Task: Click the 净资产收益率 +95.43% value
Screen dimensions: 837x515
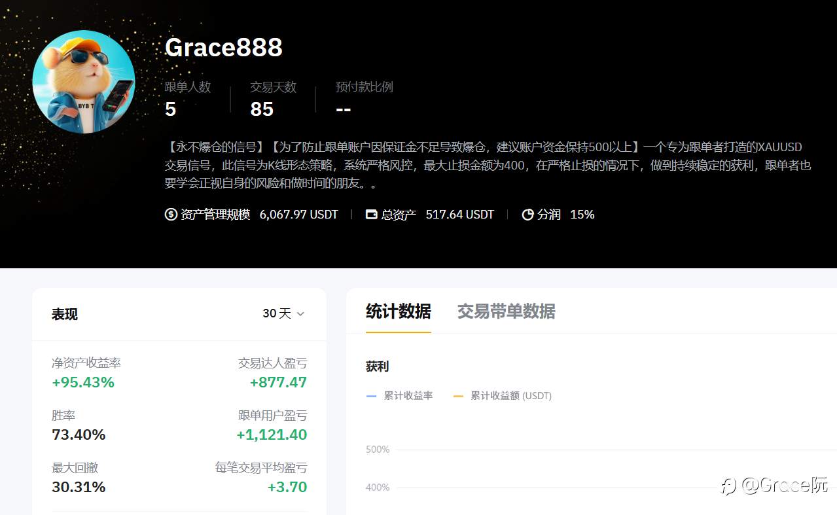Action: 83,382
